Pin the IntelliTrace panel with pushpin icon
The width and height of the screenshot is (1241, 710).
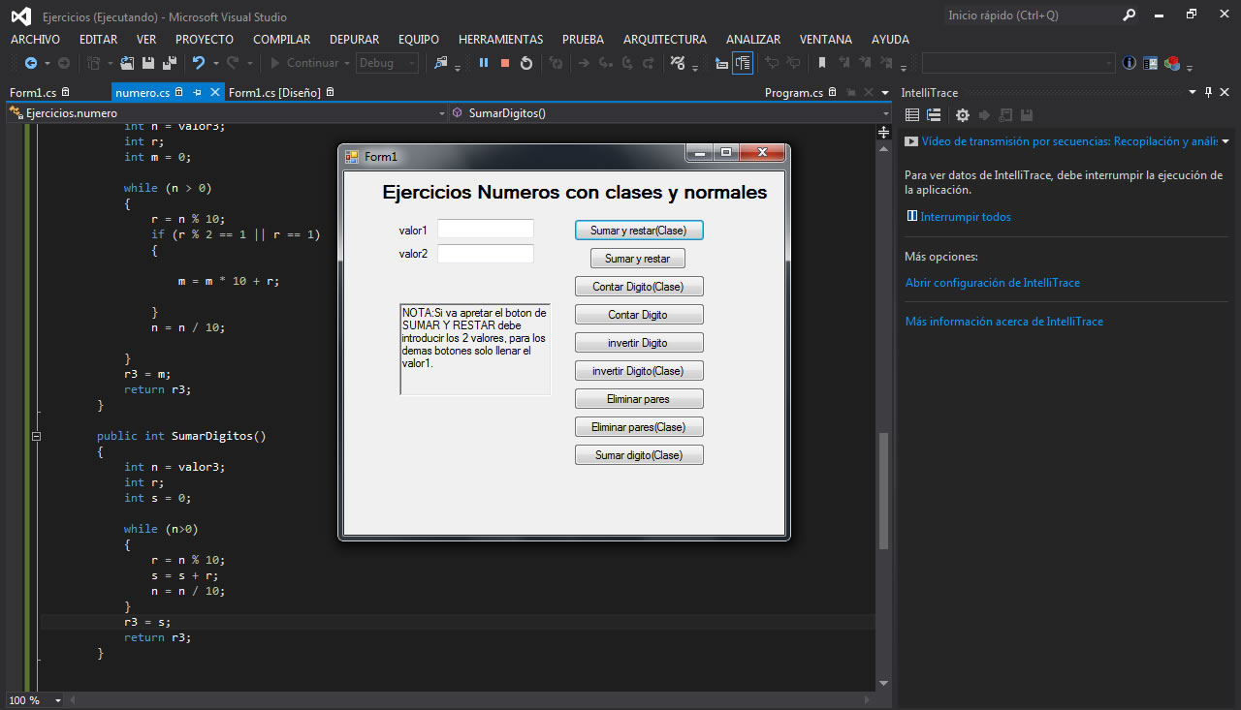point(1208,92)
